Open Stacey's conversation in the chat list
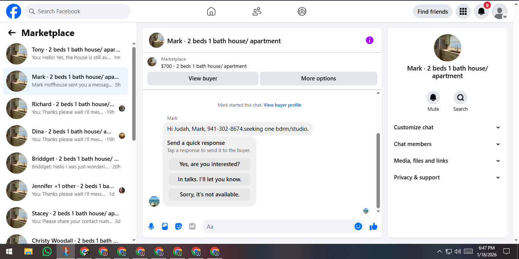 pyautogui.click(x=65, y=218)
